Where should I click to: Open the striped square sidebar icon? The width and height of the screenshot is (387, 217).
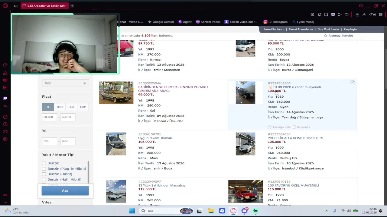[x=5, y=80]
